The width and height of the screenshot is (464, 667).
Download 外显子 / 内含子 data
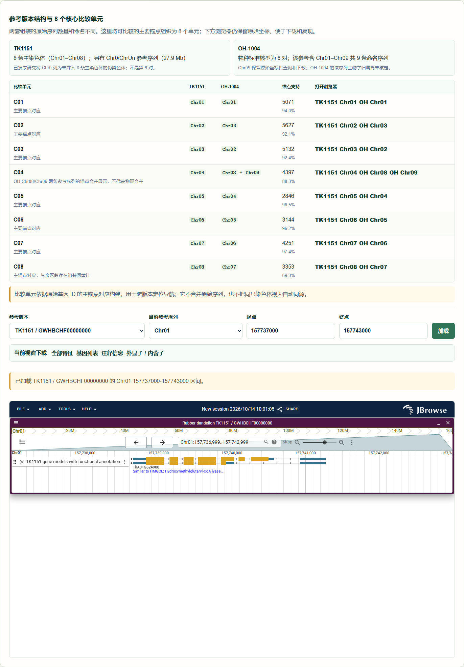coord(145,353)
